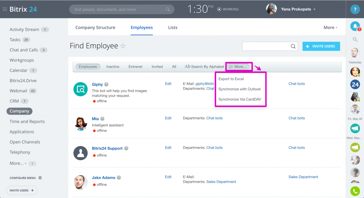Screen dimensions: 364x198
Task: Select Export to Excel menu option
Action: coord(231,79)
